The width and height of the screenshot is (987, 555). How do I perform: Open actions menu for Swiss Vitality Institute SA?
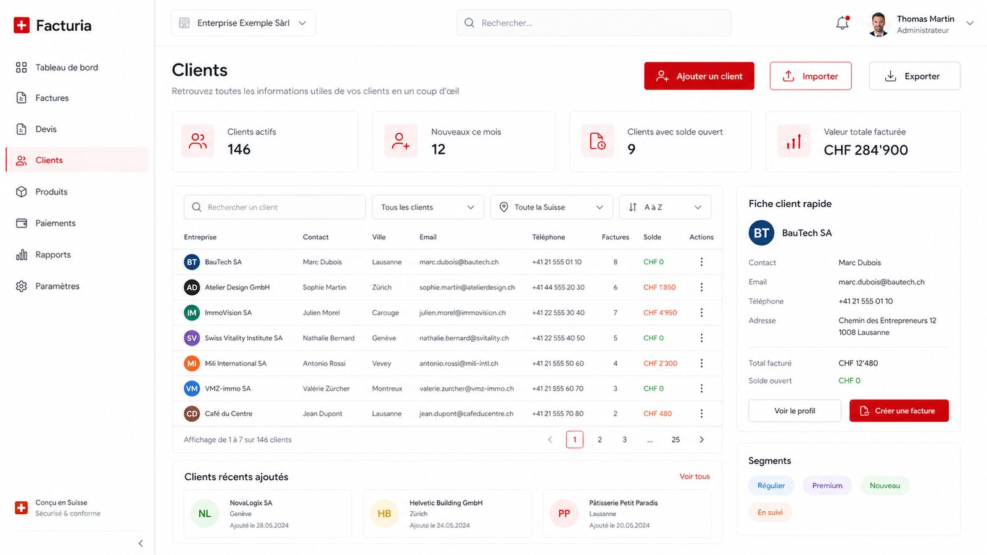tap(701, 338)
